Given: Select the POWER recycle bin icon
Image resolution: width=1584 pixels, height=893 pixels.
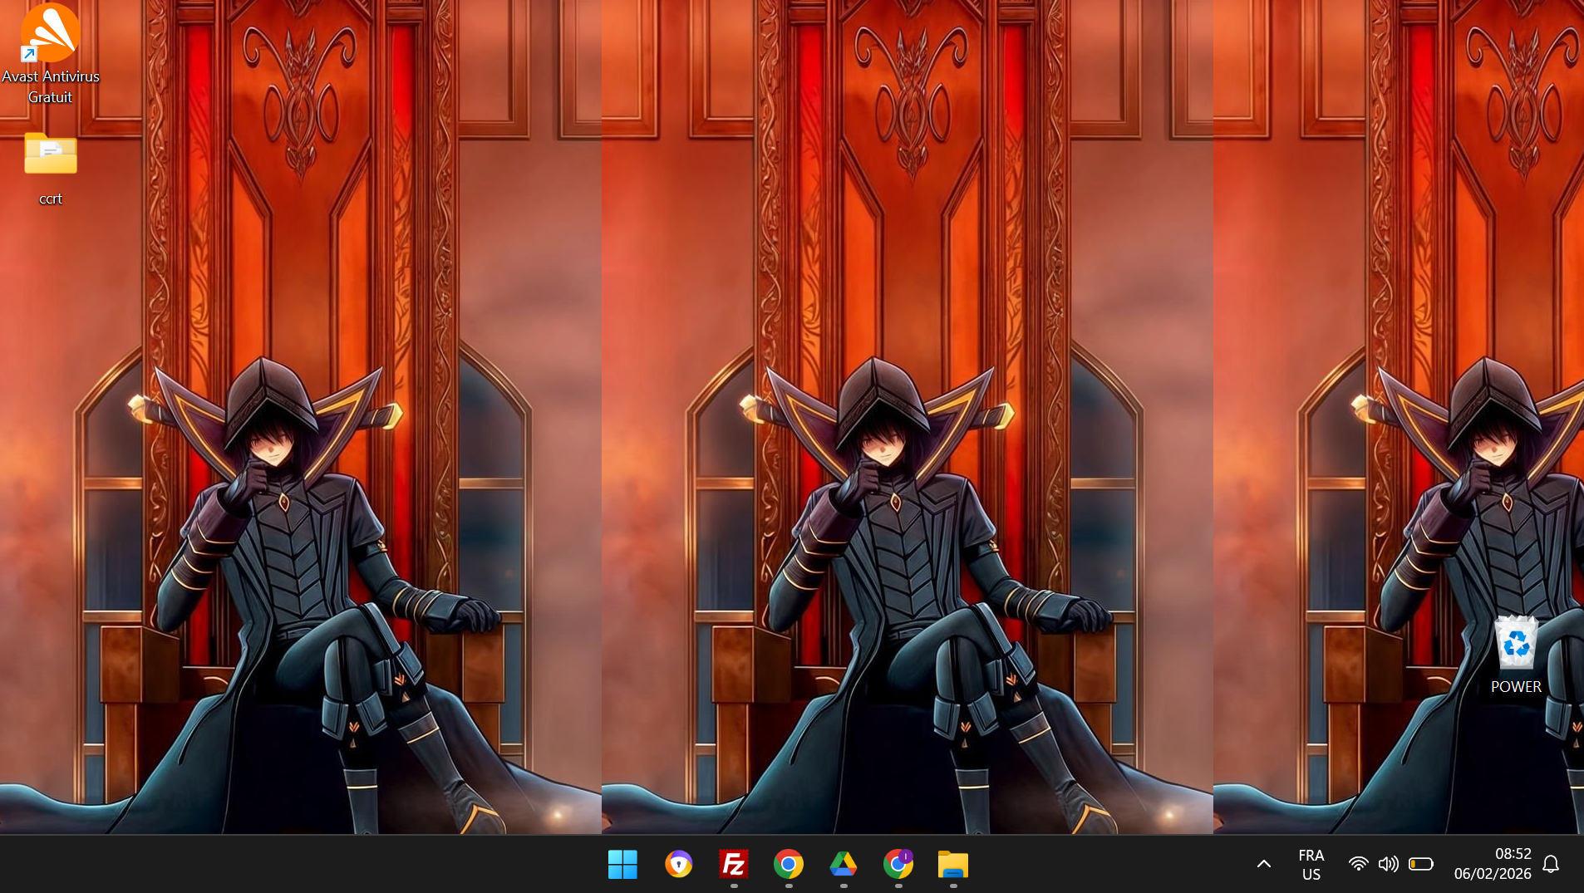Looking at the screenshot, I should 1516,655.
